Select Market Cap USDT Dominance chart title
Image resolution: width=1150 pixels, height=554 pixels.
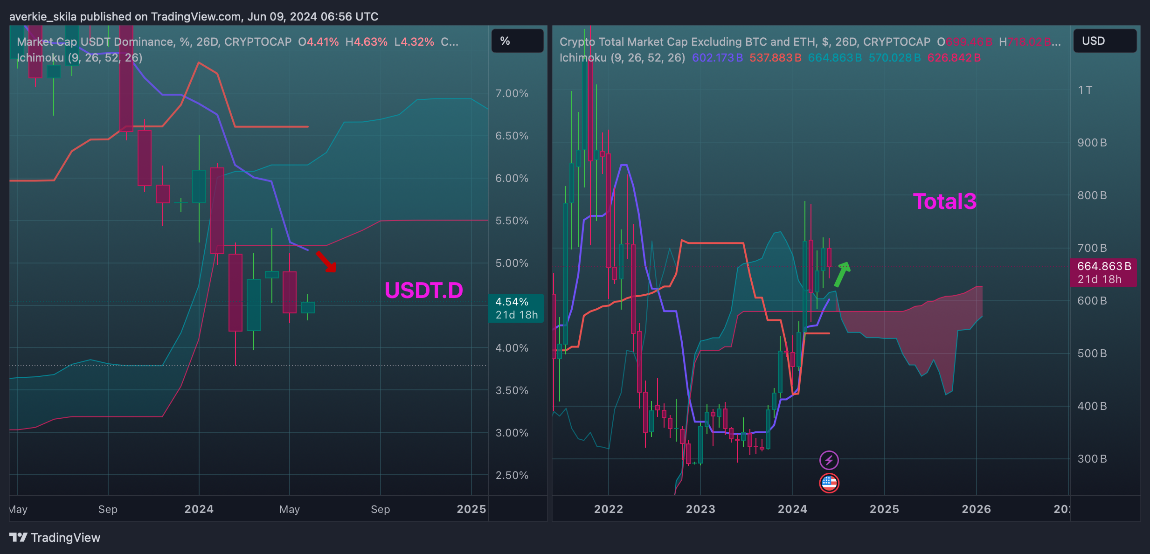pyautogui.click(x=154, y=42)
